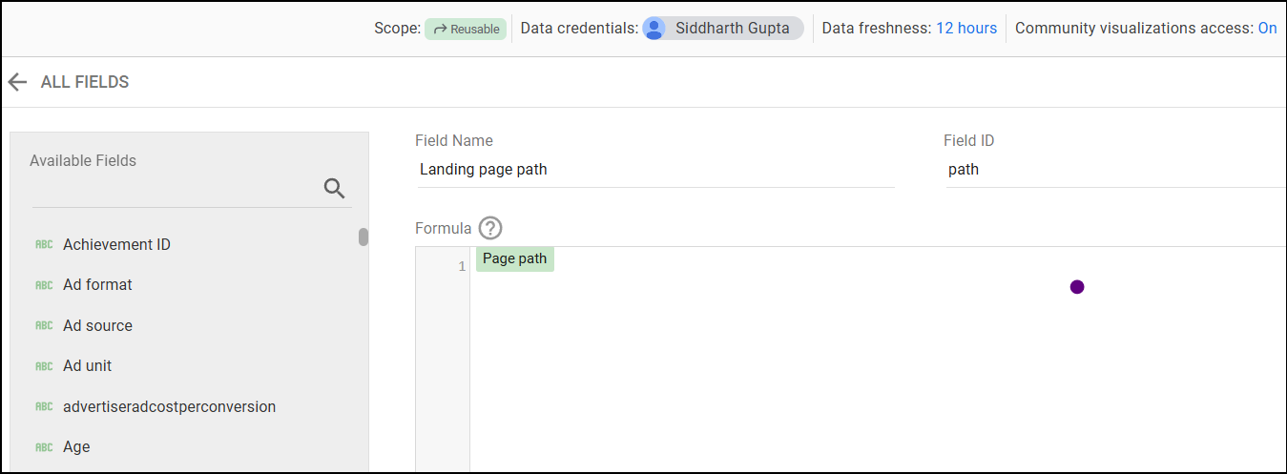Click Siddharth Gupta's avatar icon
This screenshot has height=474, width=1287.
click(x=654, y=29)
